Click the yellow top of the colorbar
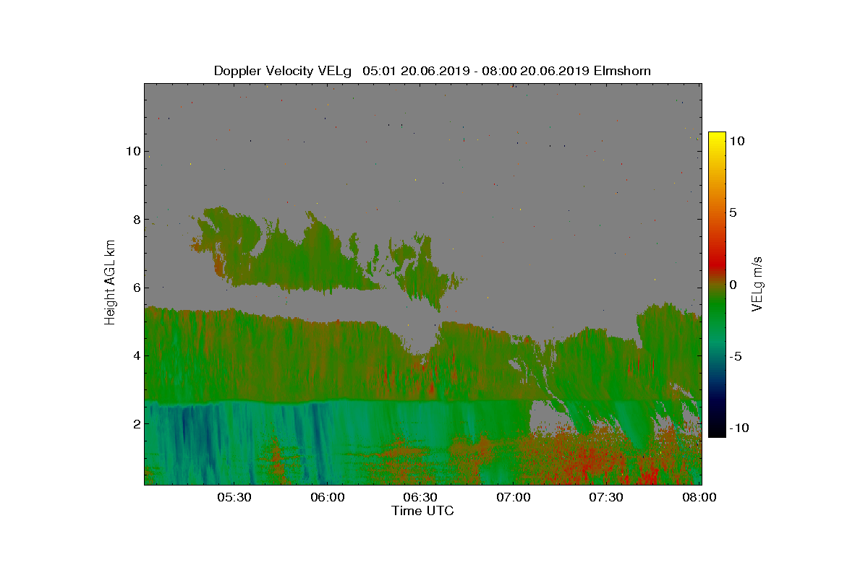 click(x=717, y=136)
